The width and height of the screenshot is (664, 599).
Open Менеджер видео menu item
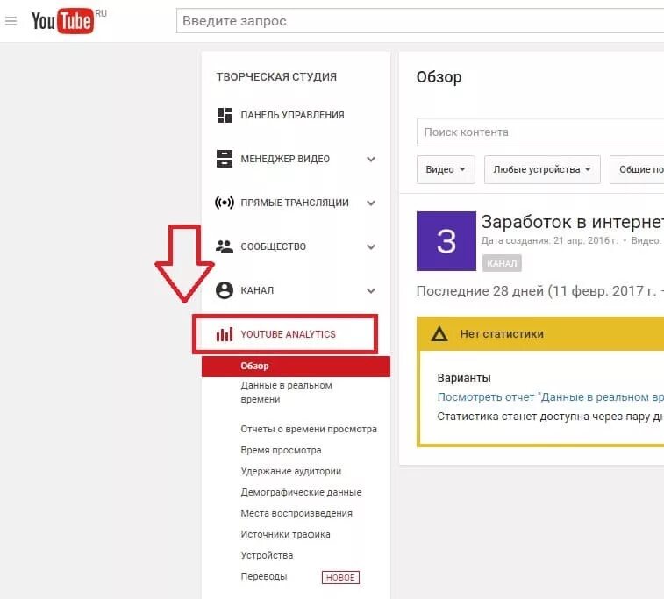285,159
